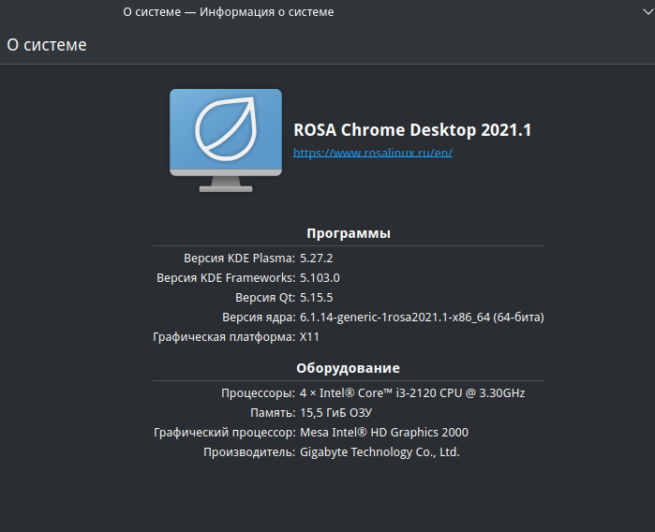Screen dimensions: 655x532
Task: Click the Версия Qt label
Action: point(265,297)
